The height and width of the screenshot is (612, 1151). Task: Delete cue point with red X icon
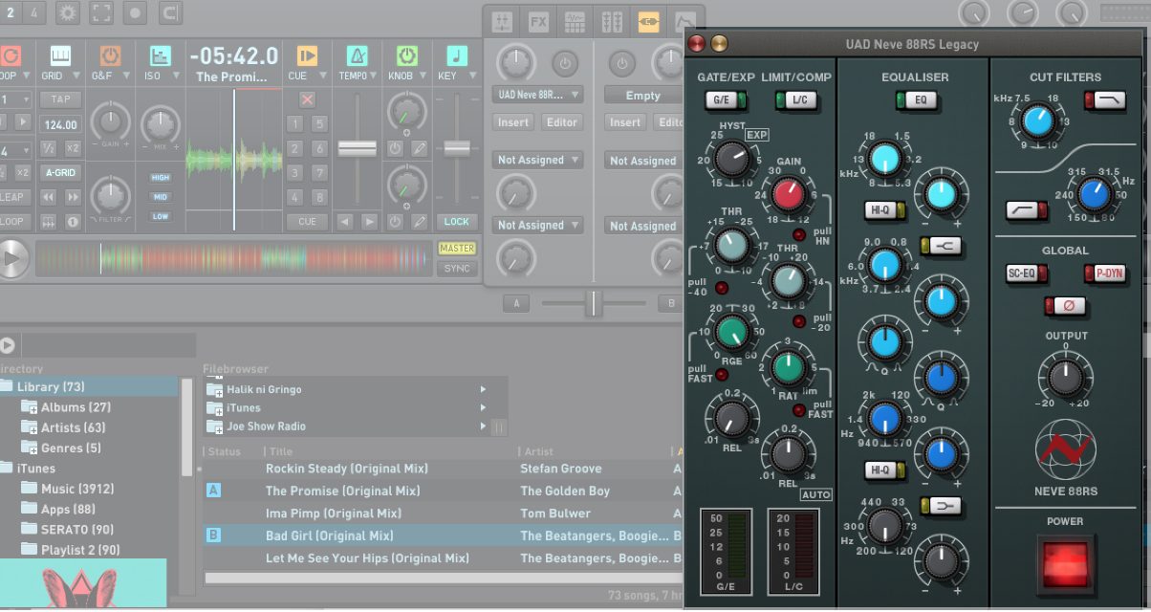click(x=307, y=99)
